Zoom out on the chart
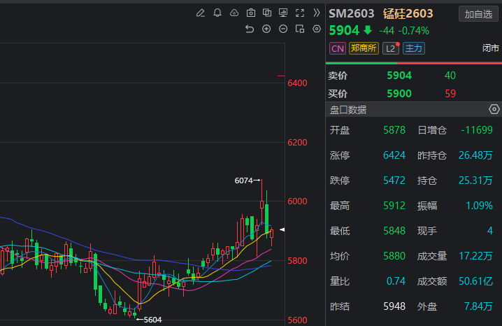The width and height of the screenshot is (502, 326). pos(283,29)
